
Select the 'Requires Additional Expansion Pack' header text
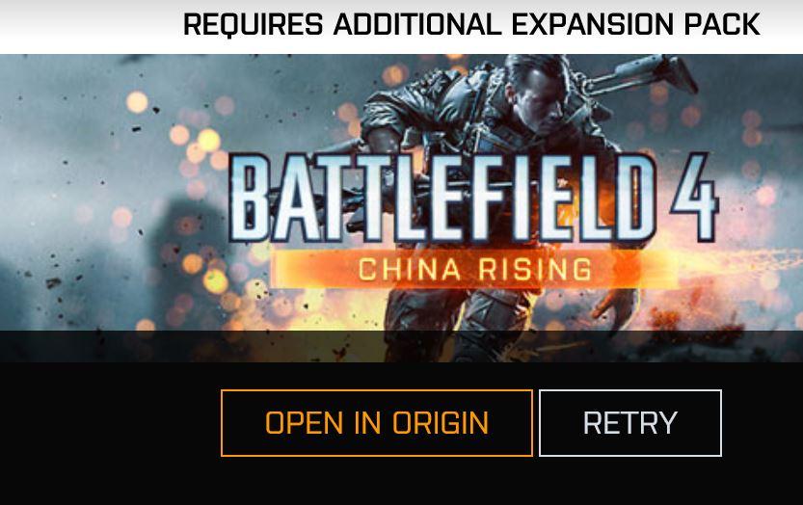pyautogui.click(x=471, y=24)
